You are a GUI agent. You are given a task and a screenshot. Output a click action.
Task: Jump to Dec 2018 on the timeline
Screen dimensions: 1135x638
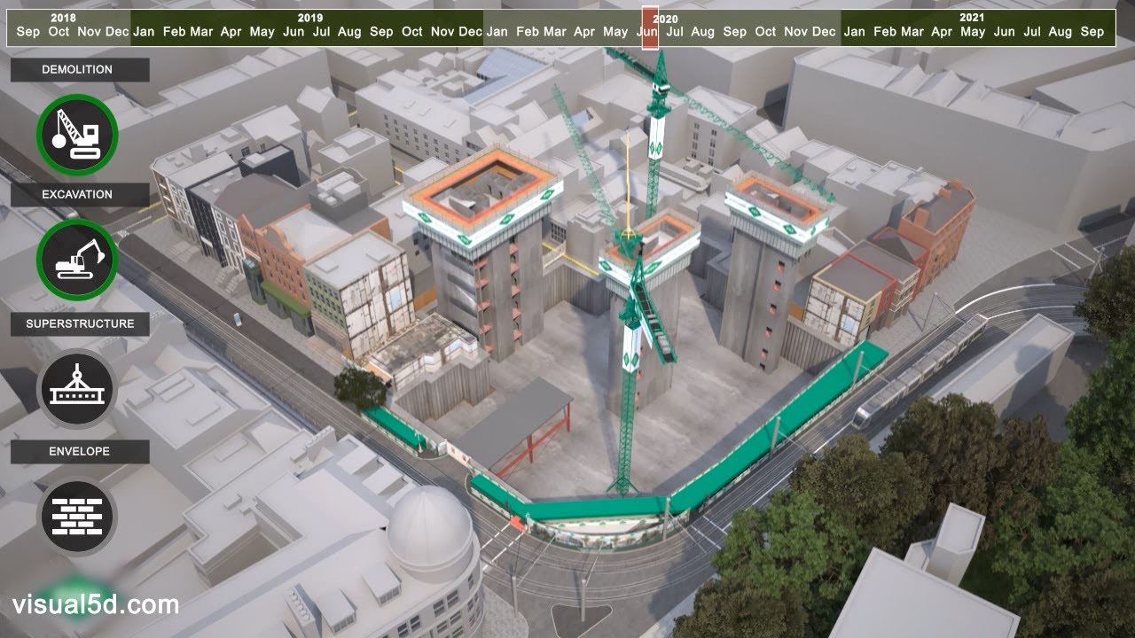click(117, 32)
